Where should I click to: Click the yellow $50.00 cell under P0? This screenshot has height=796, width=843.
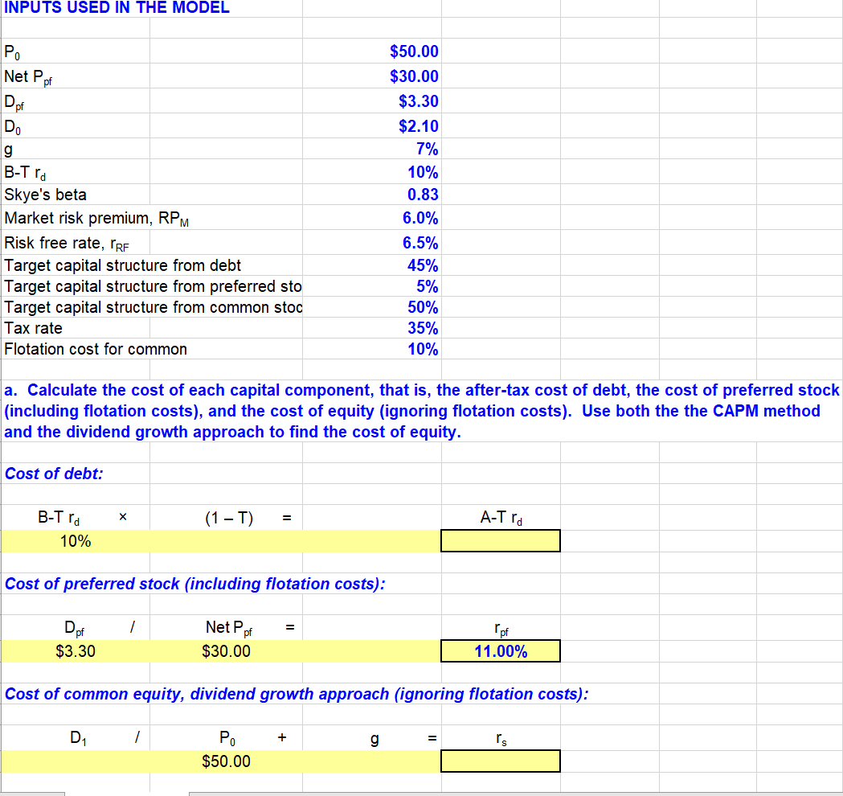(225, 761)
